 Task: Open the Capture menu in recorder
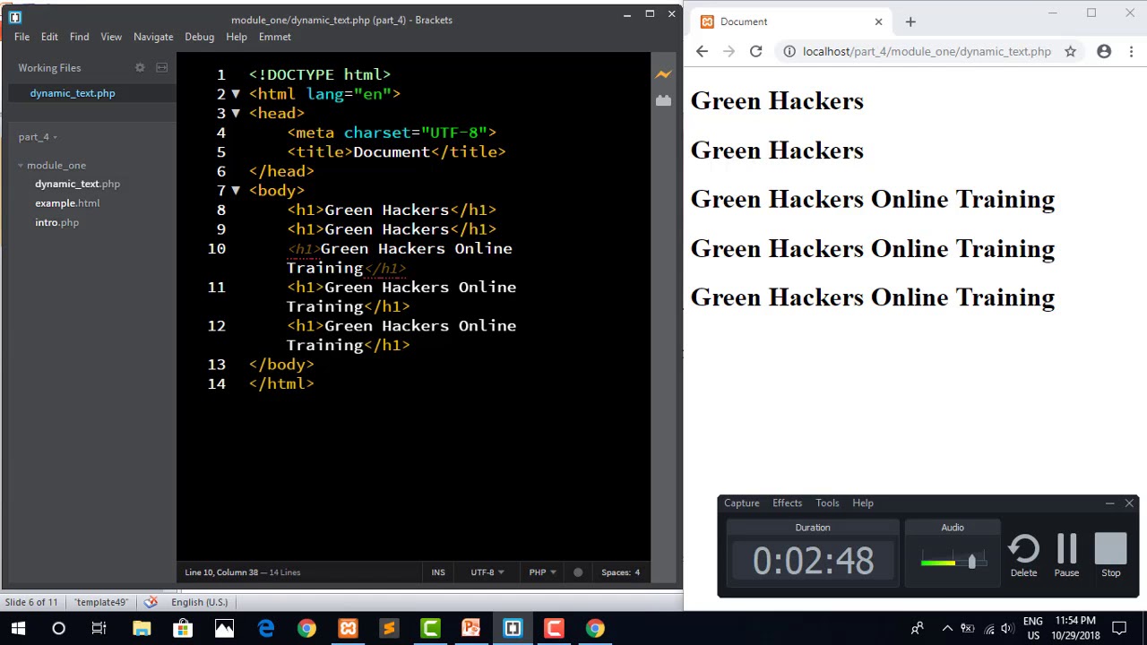click(x=741, y=503)
